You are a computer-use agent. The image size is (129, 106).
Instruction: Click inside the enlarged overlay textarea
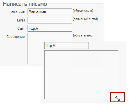[81, 75]
